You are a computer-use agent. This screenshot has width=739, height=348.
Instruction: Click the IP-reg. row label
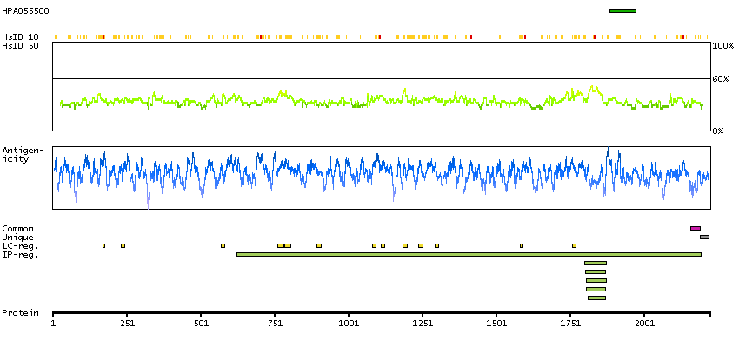pyautogui.click(x=19, y=255)
